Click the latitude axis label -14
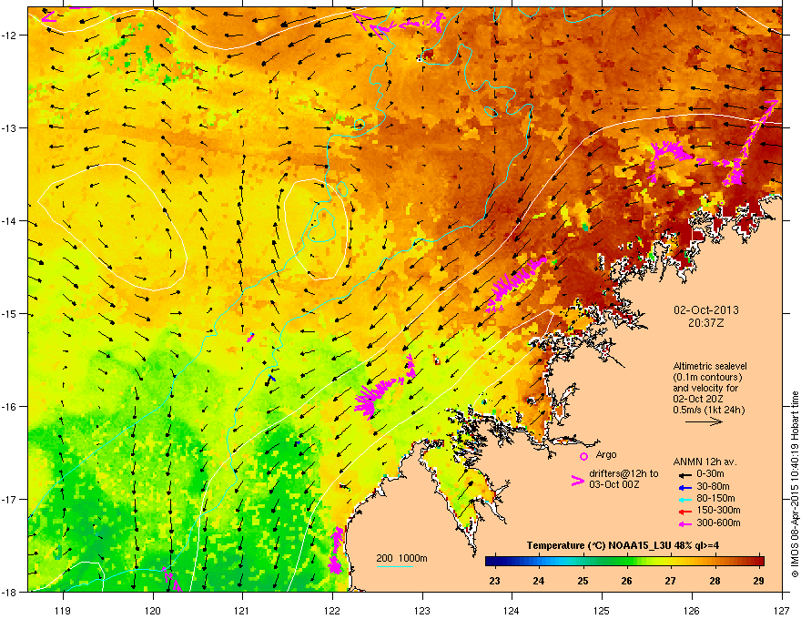Screen dimensions: 801x619 tap(10, 221)
